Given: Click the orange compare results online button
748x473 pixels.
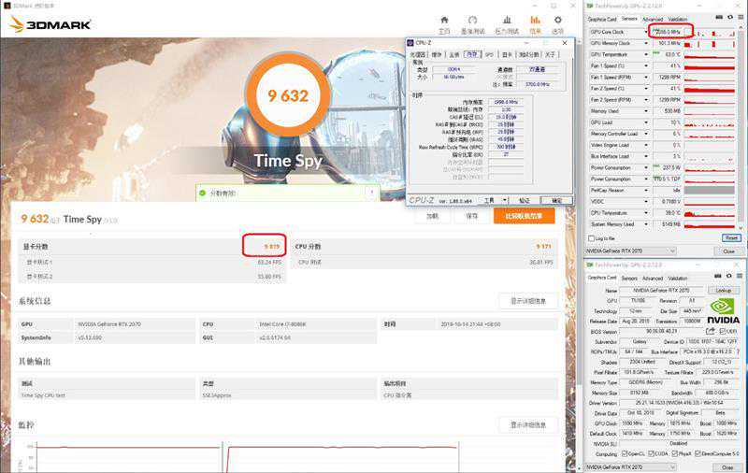Looking at the screenshot, I should [524, 216].
